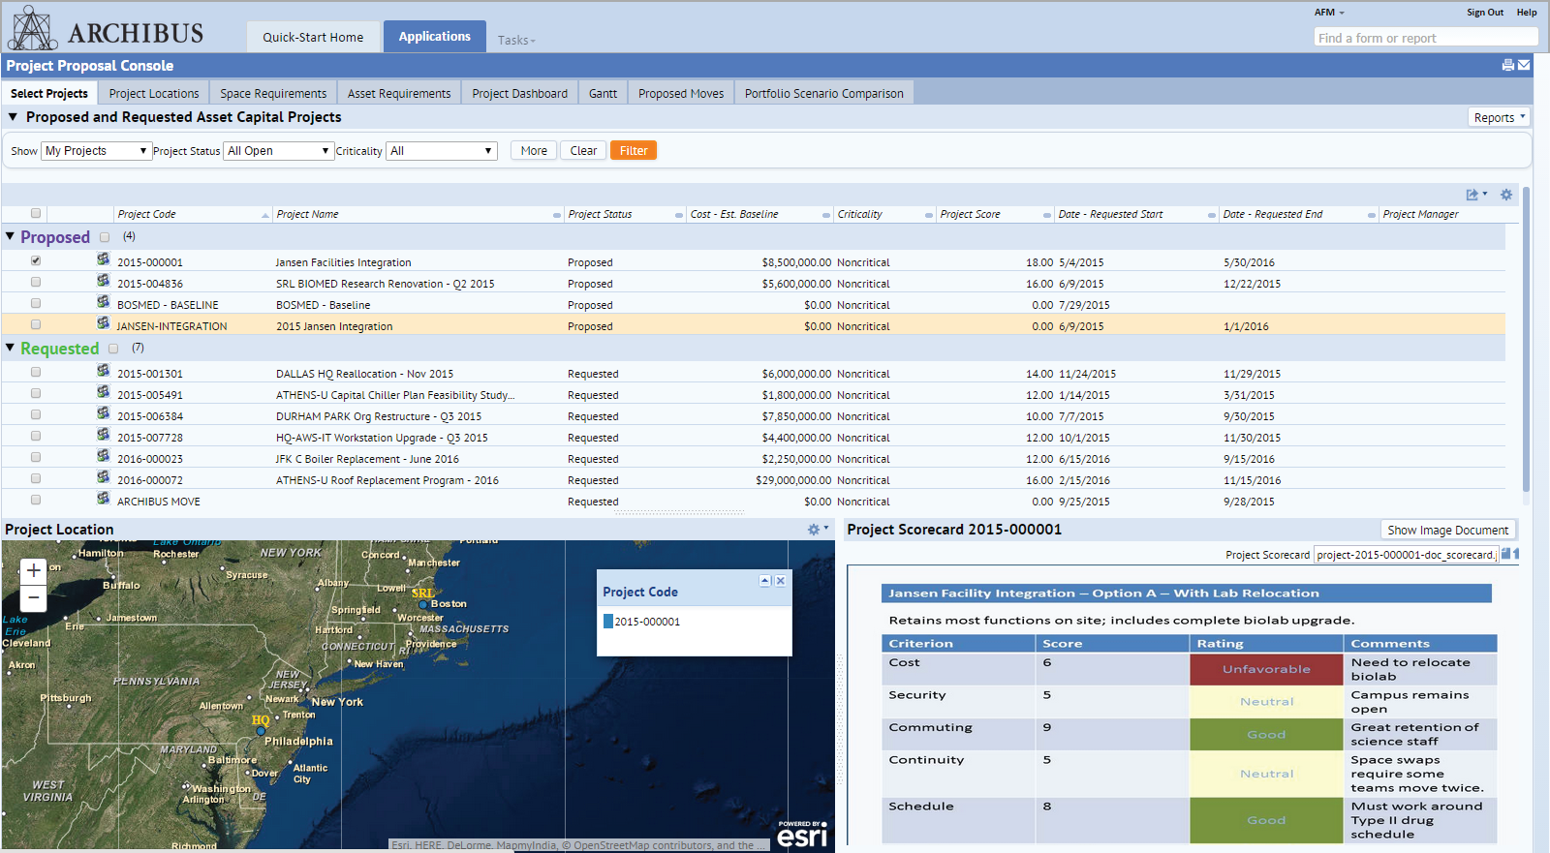
Task: Zoom out on the project map
Action: 34,597
